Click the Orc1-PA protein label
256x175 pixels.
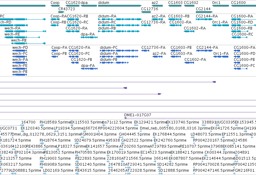point(221,54)
